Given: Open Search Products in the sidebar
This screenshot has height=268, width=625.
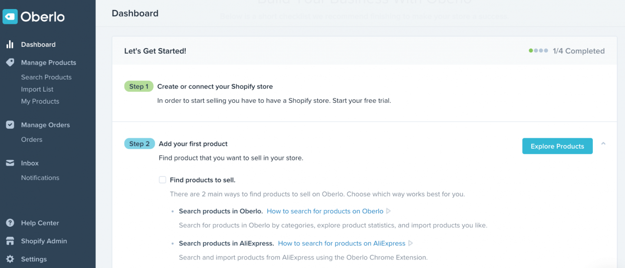Looking at the screenshot, I should point(46,77).
